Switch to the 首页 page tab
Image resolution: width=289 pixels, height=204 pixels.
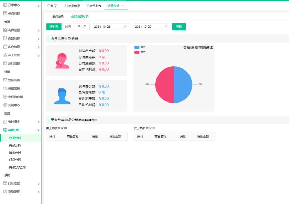tap(52, 6)
